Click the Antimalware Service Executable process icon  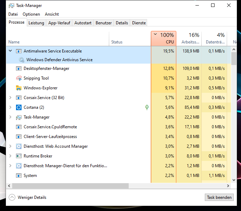click(19, 51)
